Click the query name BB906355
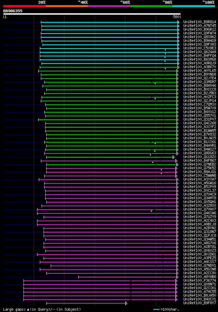218x312 pixels. tap(13, 11)
